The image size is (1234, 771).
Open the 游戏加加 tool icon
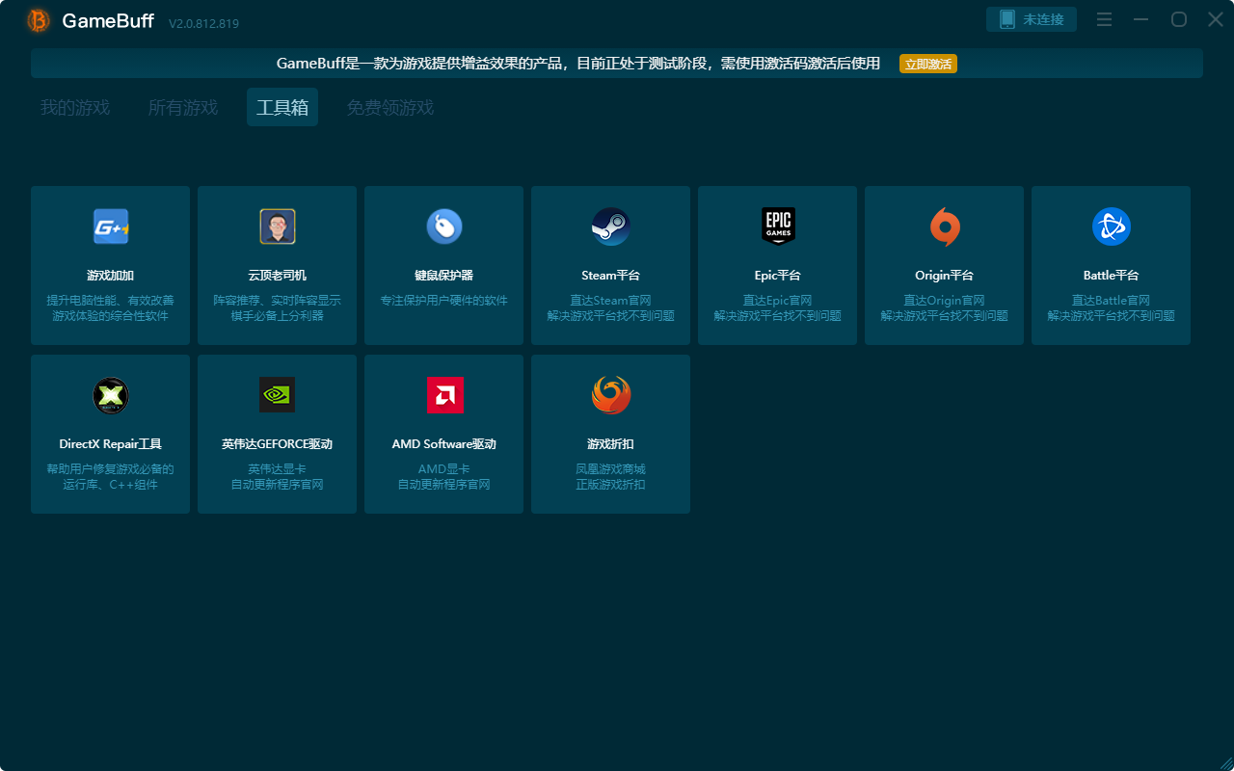[x=110, y=226]
